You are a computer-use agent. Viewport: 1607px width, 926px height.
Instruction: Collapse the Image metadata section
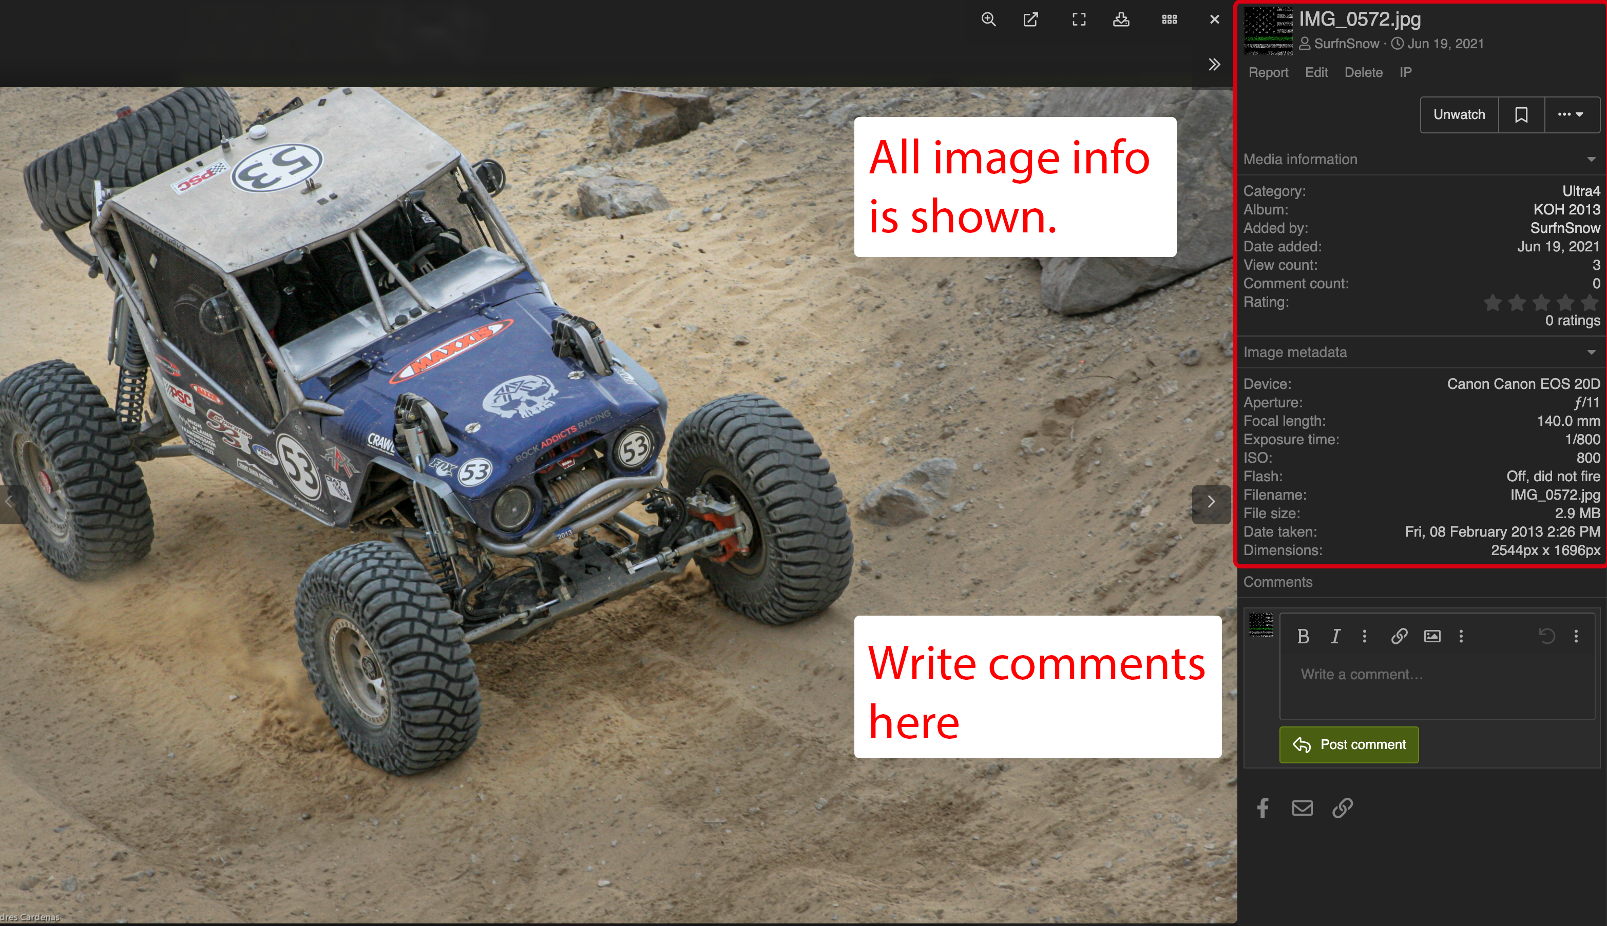click(x=1591, y=352)
